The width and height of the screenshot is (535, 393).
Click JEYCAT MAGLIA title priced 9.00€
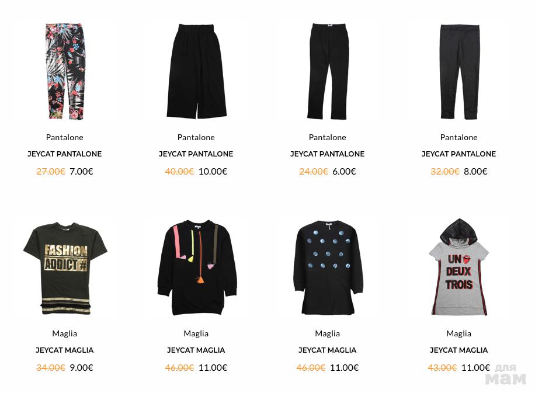click(64, 350)
